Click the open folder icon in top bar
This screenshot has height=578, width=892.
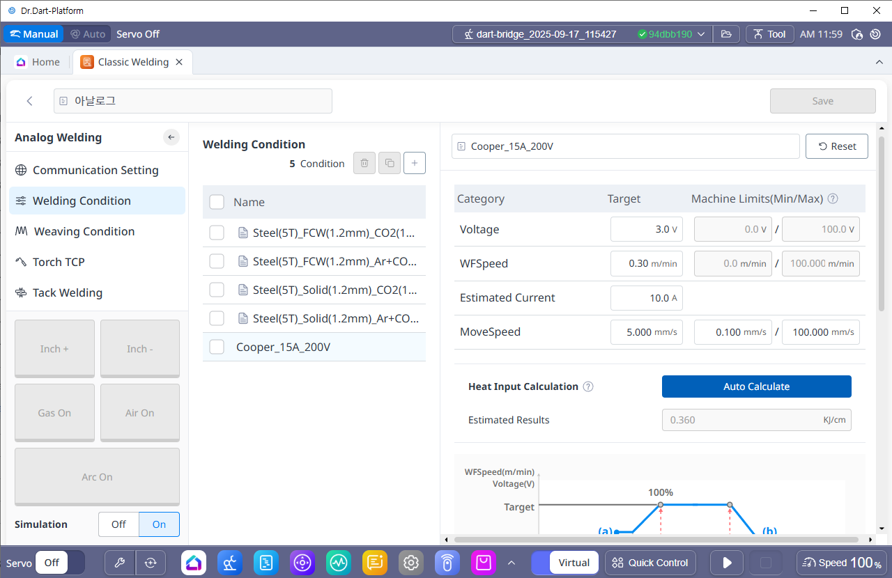726,34
